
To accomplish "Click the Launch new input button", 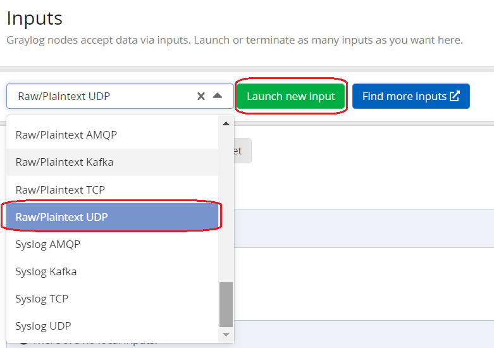I will tap(291, 96).
